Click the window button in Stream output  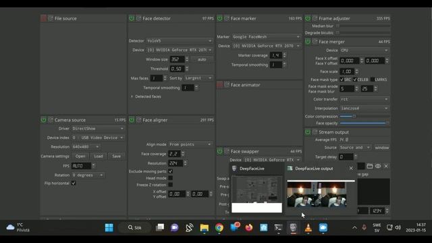click(382, 148)
